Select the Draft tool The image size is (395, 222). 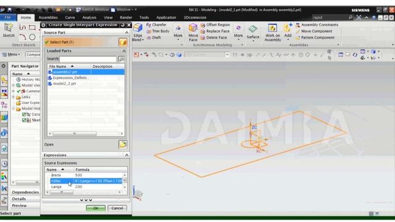154,38
